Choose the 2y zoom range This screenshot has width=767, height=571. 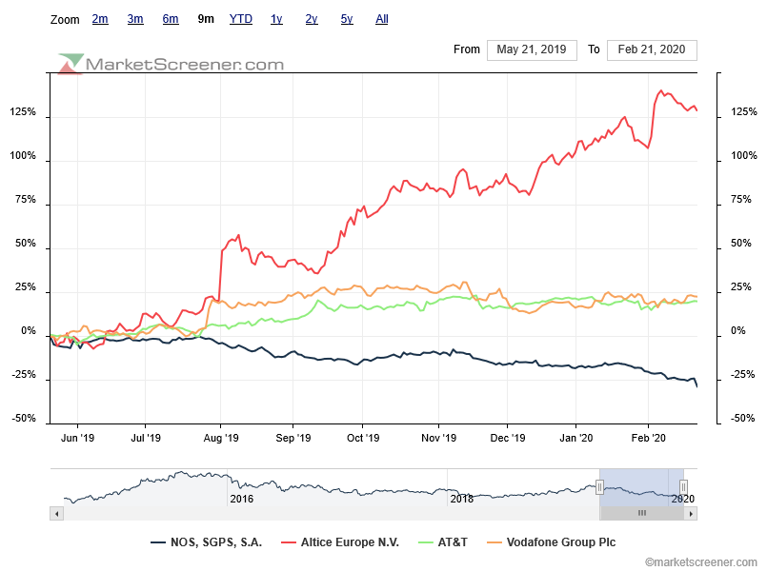[x=312, y=19]
